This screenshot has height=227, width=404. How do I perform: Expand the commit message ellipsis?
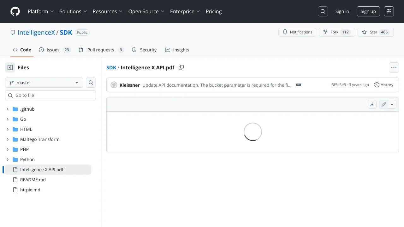coord(299,85)
